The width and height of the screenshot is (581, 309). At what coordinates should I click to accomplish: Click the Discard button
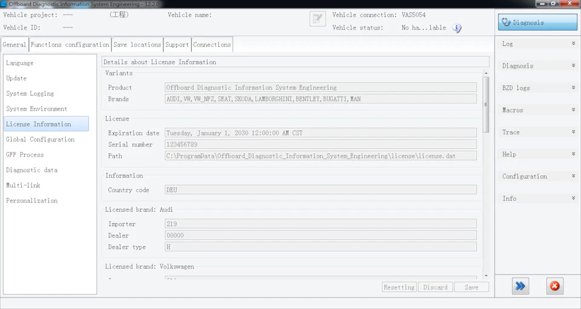tap(435, 287)
